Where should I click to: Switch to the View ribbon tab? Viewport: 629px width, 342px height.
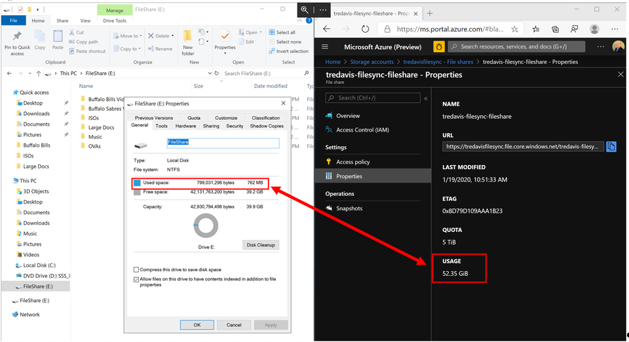tap(85, 20)
